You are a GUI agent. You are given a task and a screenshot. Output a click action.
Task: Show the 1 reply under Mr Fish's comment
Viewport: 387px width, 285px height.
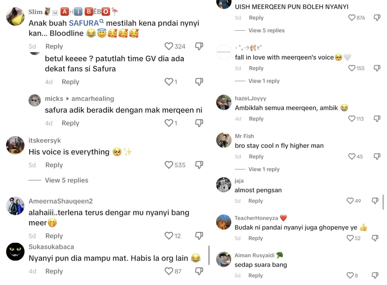pos(264,169)
